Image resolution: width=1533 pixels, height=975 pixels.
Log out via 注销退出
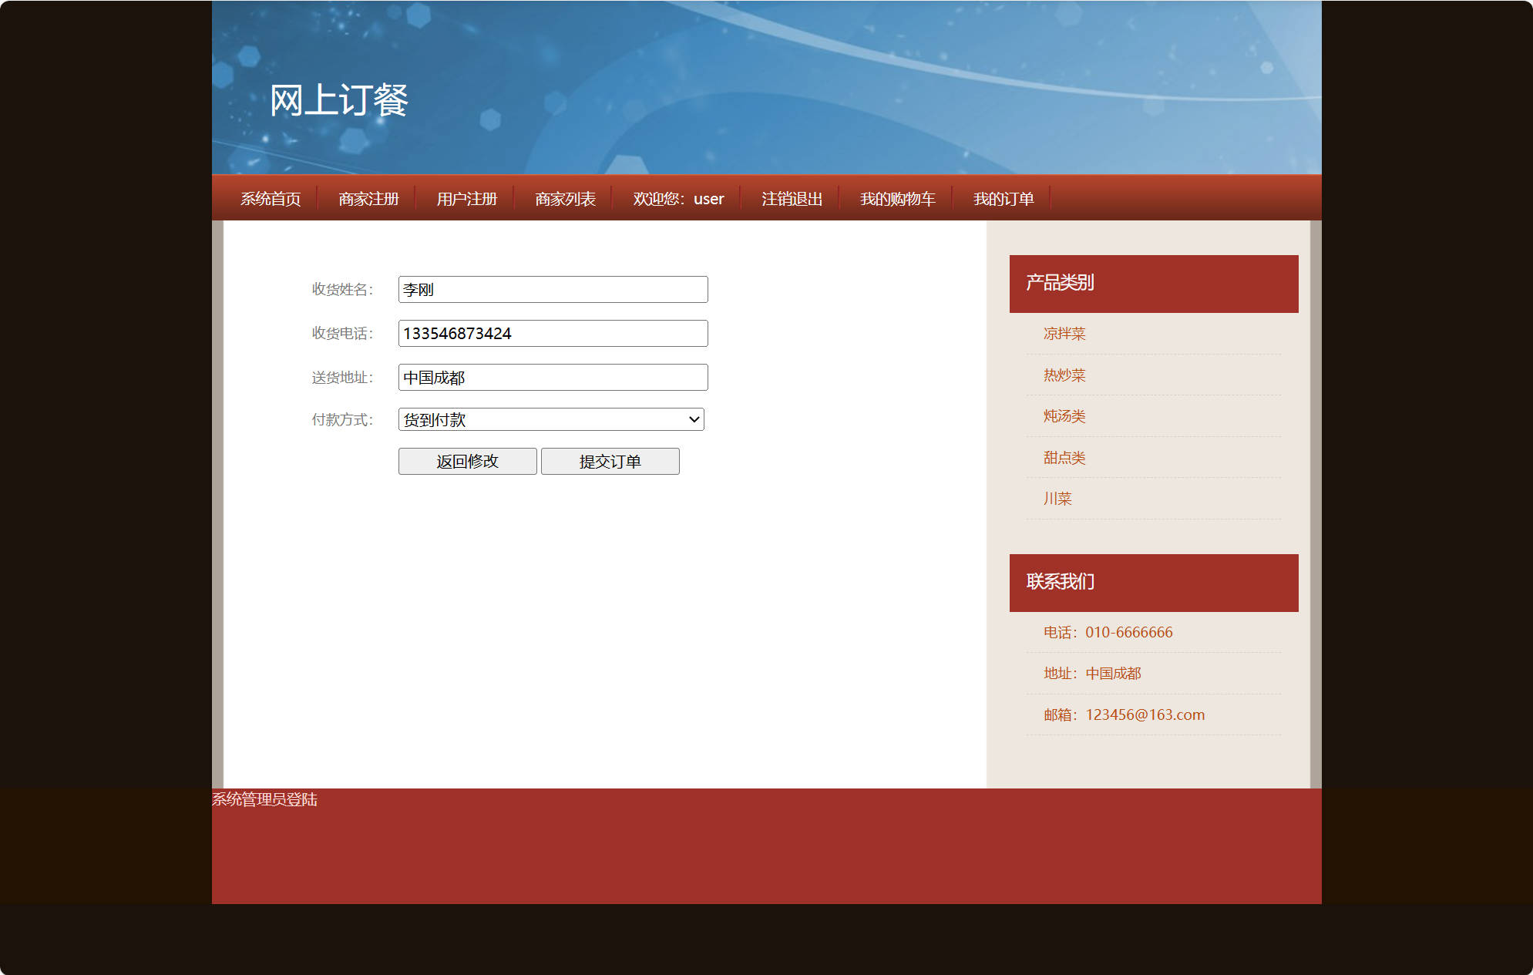point(791,198)
